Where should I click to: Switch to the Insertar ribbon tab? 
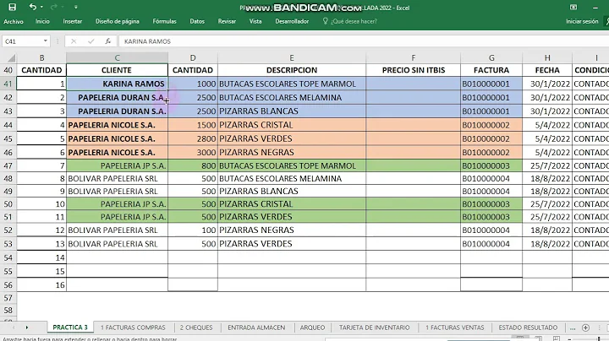pos(73,21)
